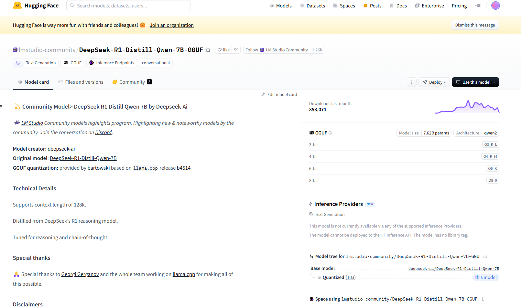Click the 853,071 downloads figure

coord(318,110)
